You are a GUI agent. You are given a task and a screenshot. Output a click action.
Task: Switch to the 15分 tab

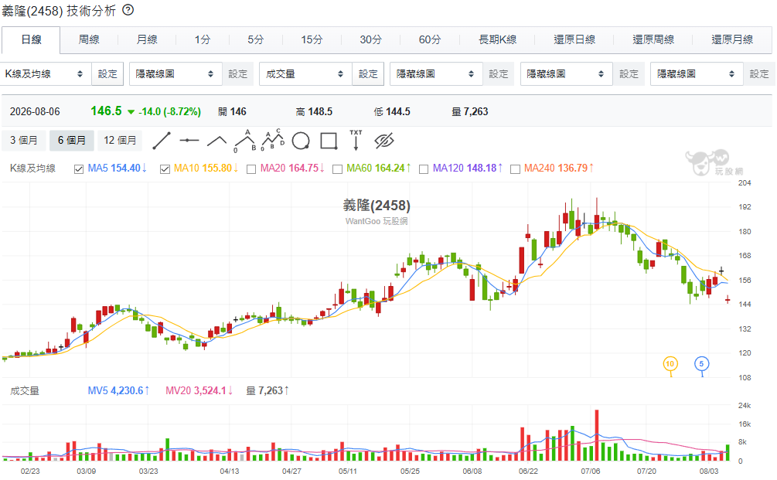(x=312, y=39)
